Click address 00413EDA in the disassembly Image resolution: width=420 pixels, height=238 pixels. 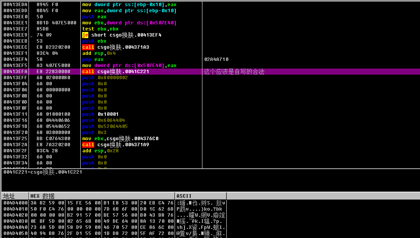click(15, 5)
